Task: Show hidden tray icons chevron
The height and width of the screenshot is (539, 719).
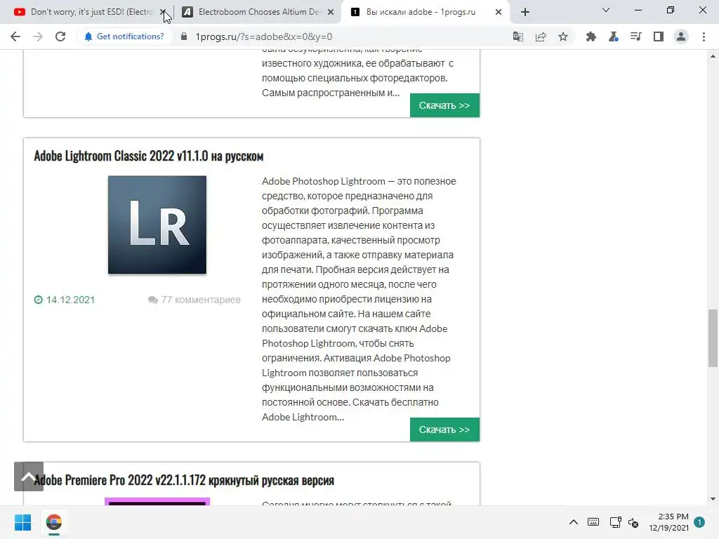Action: [573, 522]
